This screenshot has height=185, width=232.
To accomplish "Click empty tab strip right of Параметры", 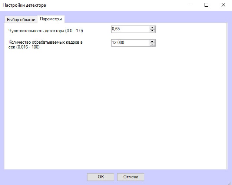I will tap(148, 19).
